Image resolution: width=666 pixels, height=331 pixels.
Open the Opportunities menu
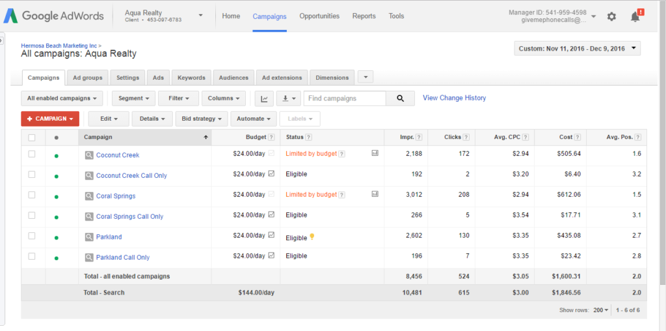(319, 16)
